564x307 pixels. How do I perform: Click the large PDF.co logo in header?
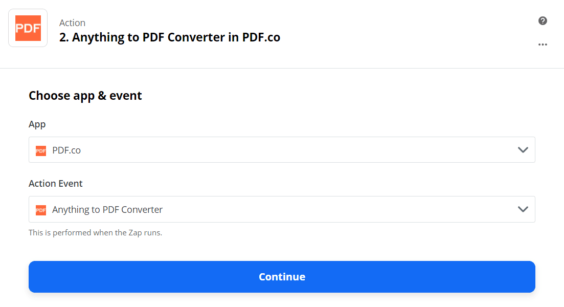[28, 28]
